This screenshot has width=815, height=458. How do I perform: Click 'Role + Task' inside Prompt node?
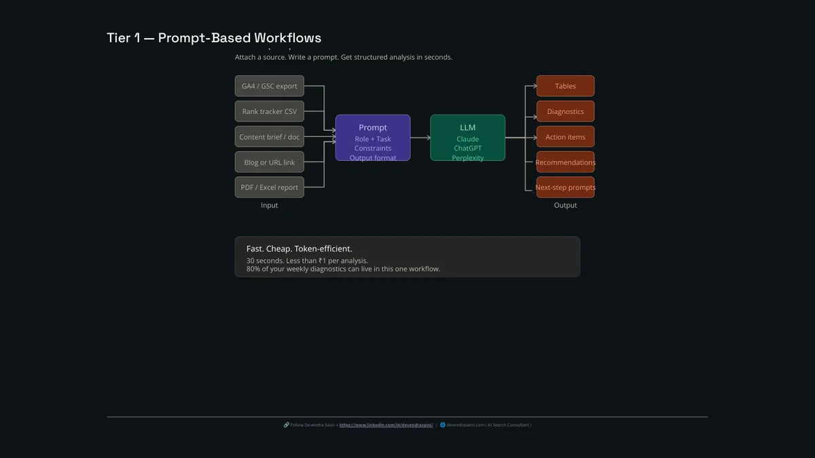(372, 139)
